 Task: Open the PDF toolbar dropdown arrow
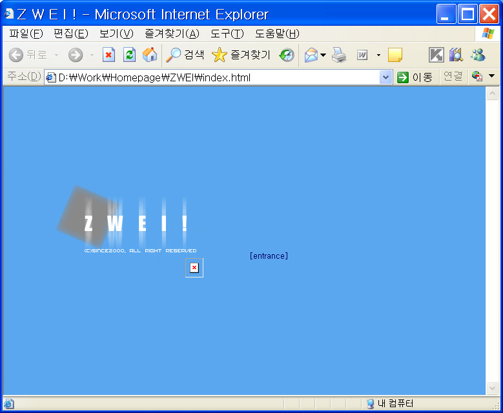[x=491, y=76]
